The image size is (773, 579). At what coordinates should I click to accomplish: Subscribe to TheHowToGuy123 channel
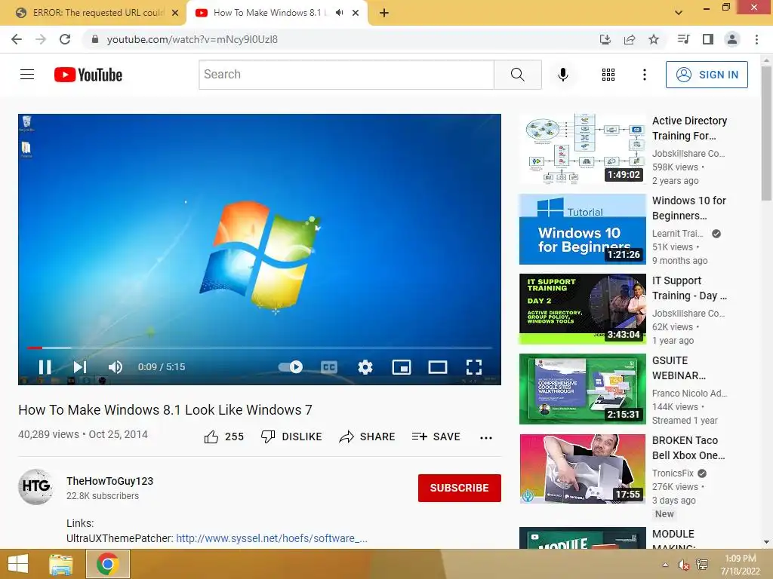click(x=460, y=488)
